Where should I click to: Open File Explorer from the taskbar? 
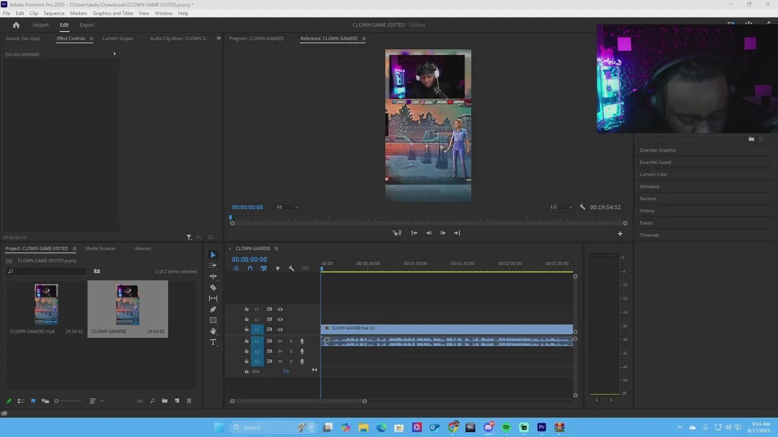(x=363, y=427)
